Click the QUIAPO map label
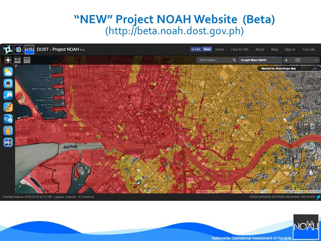 tap(208, 132)
